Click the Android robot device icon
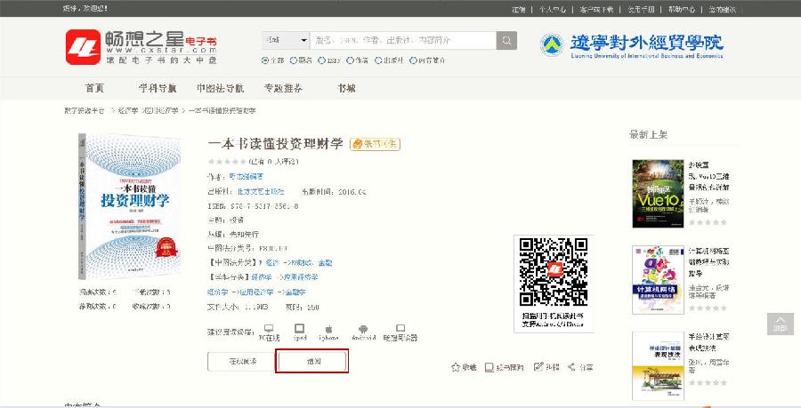The image size is (801, 408). (363, 329)
